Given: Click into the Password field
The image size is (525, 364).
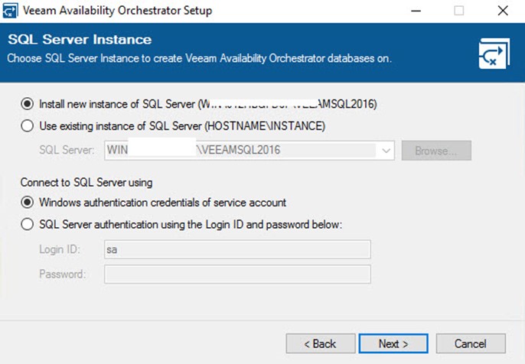Looking at the screenshot, I should coord(237,274).
